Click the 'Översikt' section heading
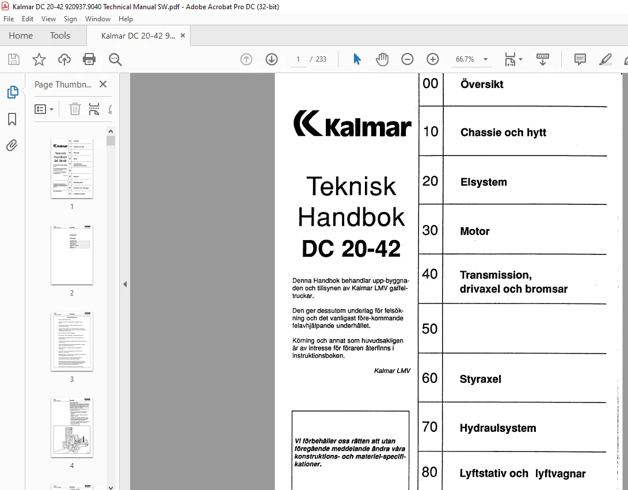 click(482, 84)
